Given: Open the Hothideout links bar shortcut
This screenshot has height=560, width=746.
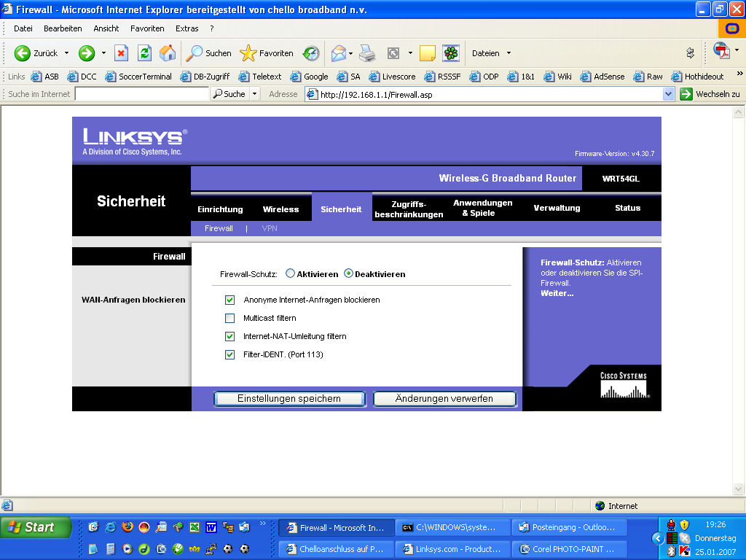Looking at the screenshot, I should 697,76.
